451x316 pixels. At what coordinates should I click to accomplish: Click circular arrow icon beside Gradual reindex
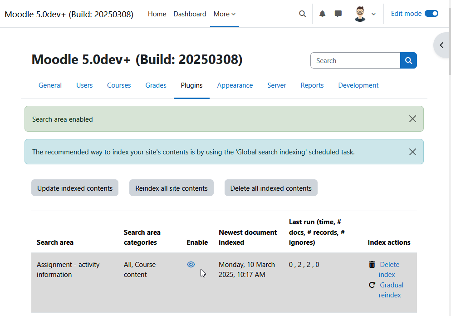coord(372,285)
